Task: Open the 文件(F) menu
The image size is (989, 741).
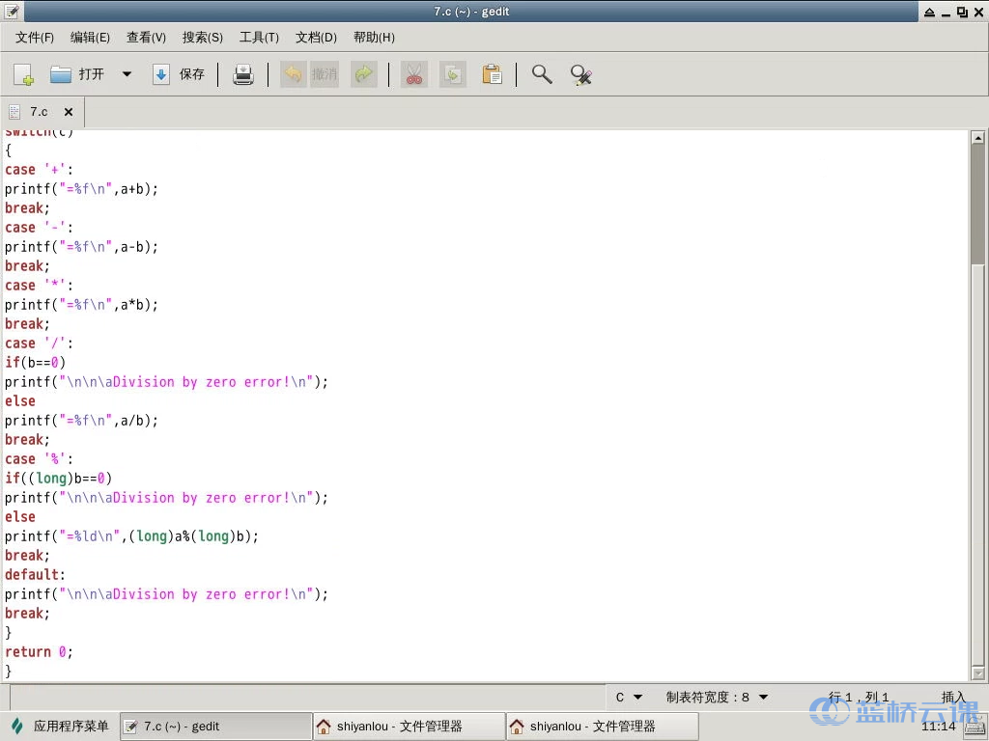Action: (35, 38)
